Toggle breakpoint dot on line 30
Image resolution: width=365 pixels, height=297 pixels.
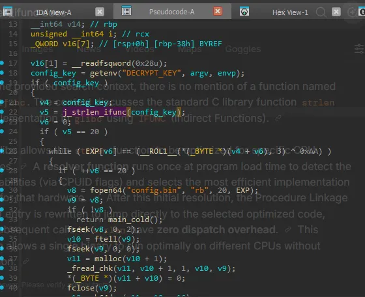2,190
